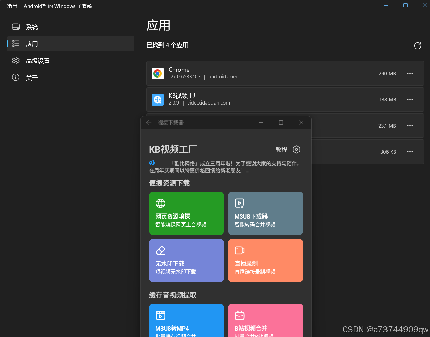The height and width of the screenshot is (337, 430).
Task: Click the Bilibili icon on B站视频合并
Action: tap(240, 315)
